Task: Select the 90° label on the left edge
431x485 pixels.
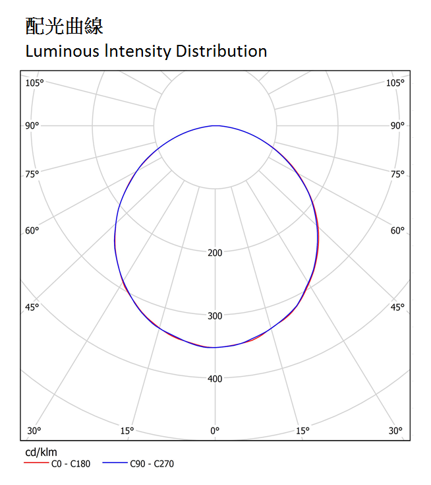Action: point(32,125)
